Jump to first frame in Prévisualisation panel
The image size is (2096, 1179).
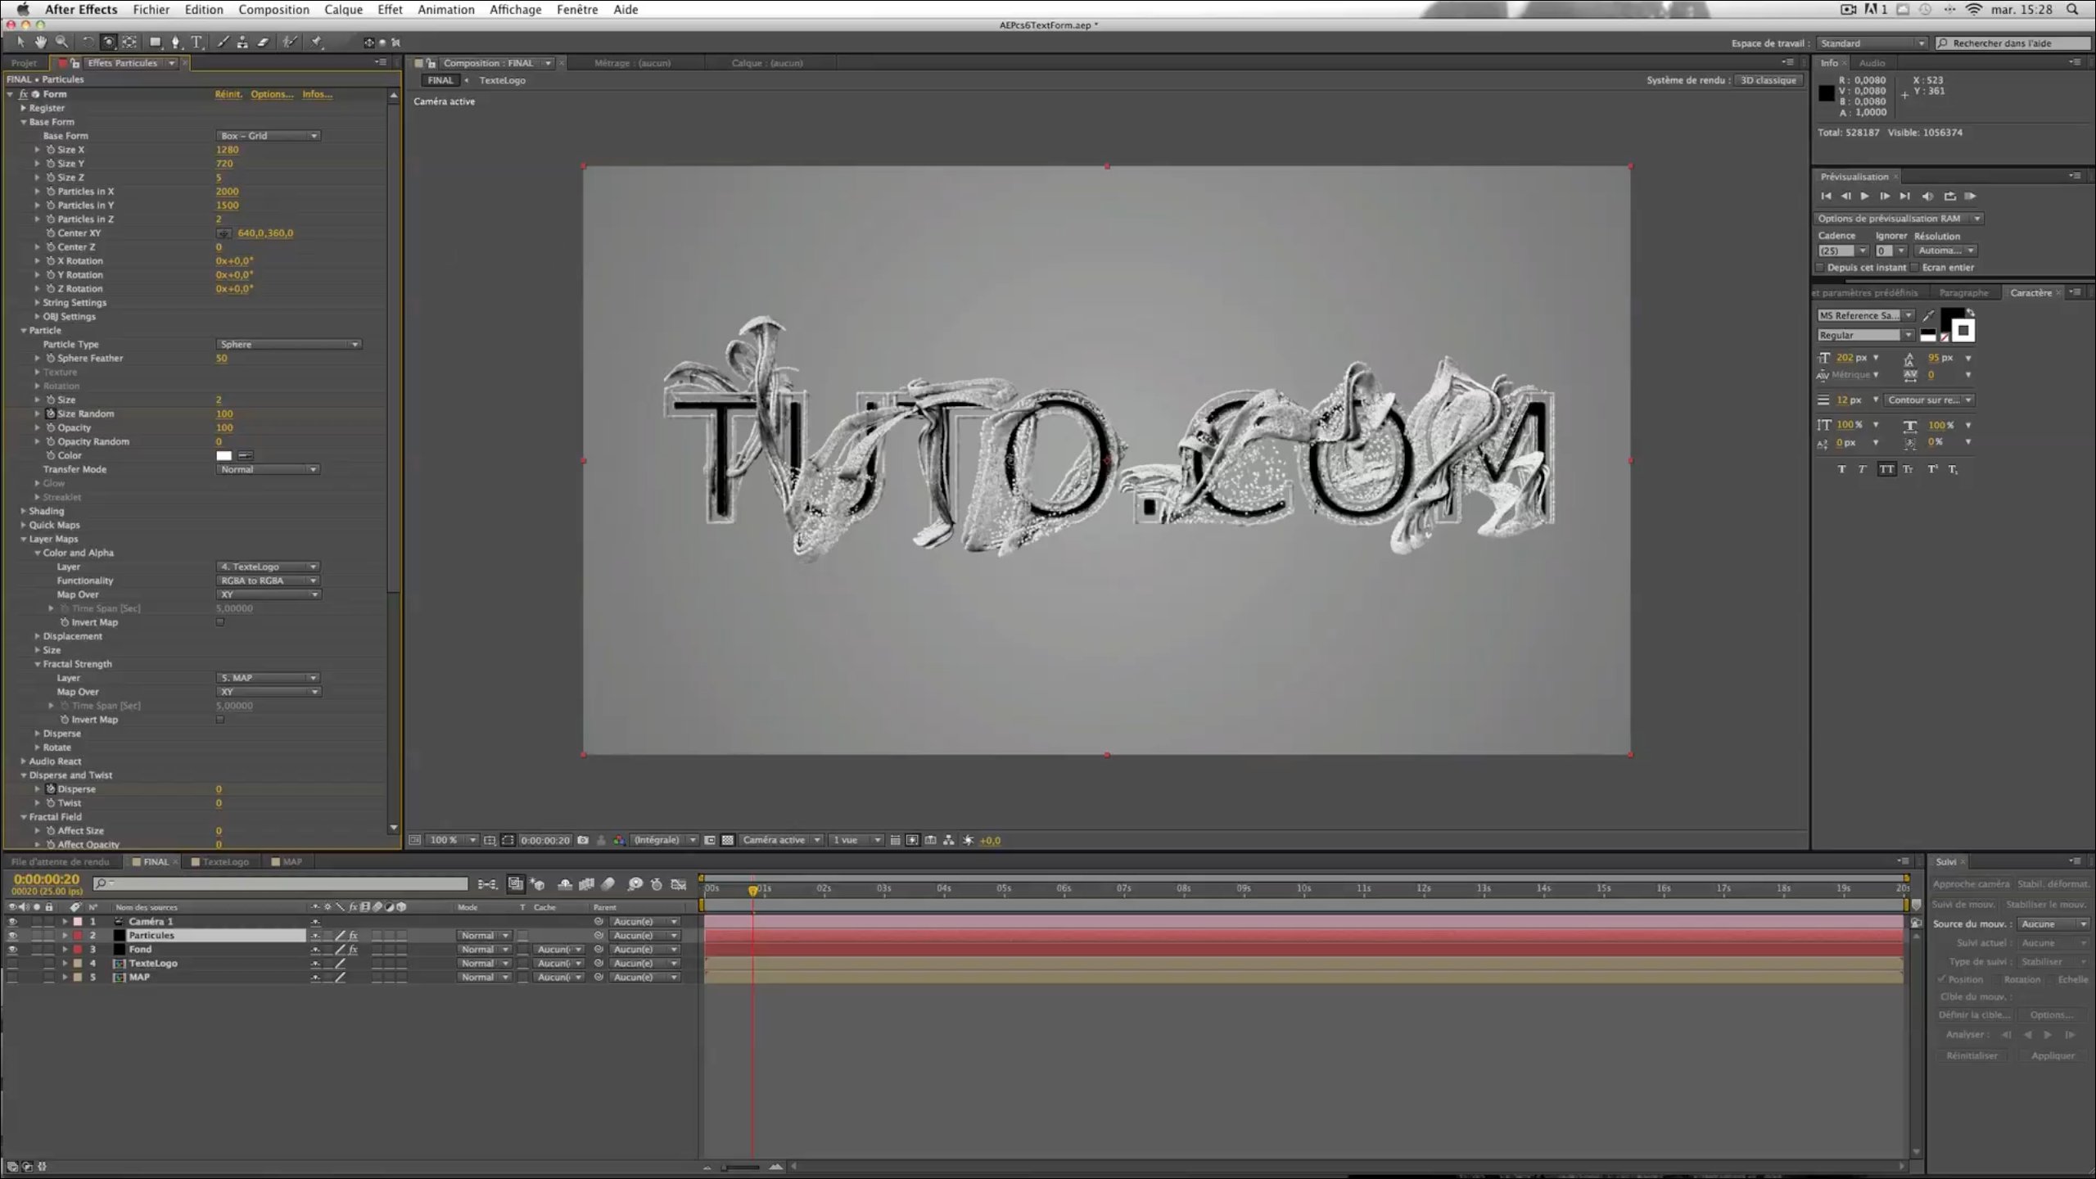[x=1826, y=196]
